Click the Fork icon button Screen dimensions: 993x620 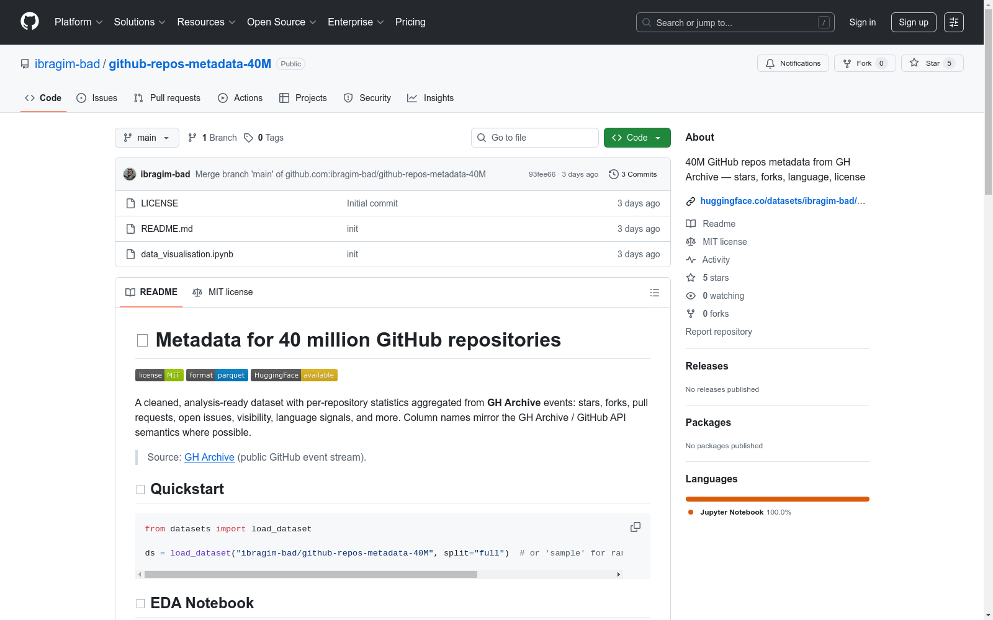click(847, 63)
